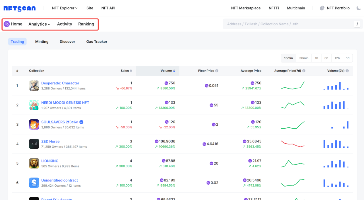Image resolution: width=364 pixels, height=200 pixels.
Task: Open Desperado: Character collection link
Action: pyautogui.click(x=60, y=83)
